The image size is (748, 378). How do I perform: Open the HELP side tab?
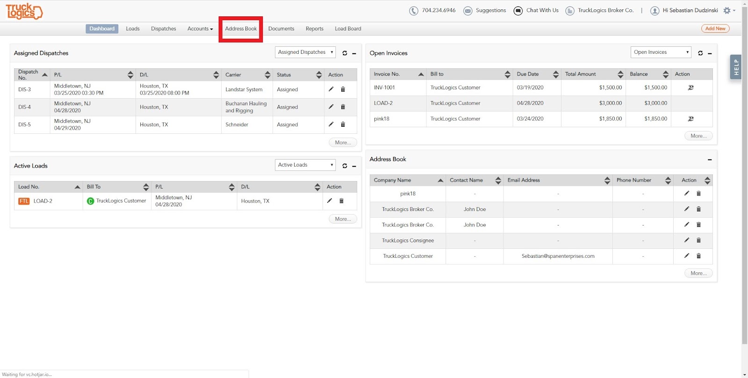click(x=736, y=67)
